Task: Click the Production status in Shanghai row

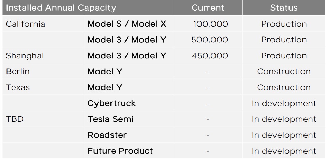Action: click(x=284, y=56)
